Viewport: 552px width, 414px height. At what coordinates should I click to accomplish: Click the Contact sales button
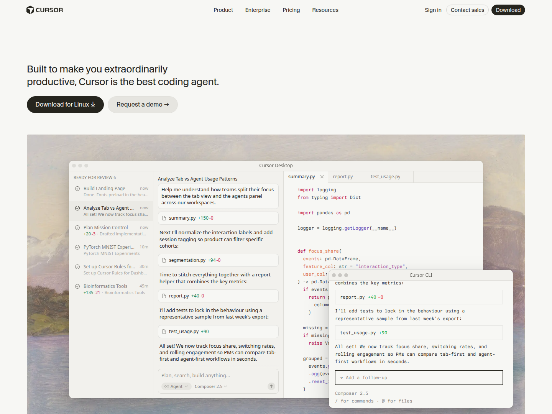click(x=467, y=10)
